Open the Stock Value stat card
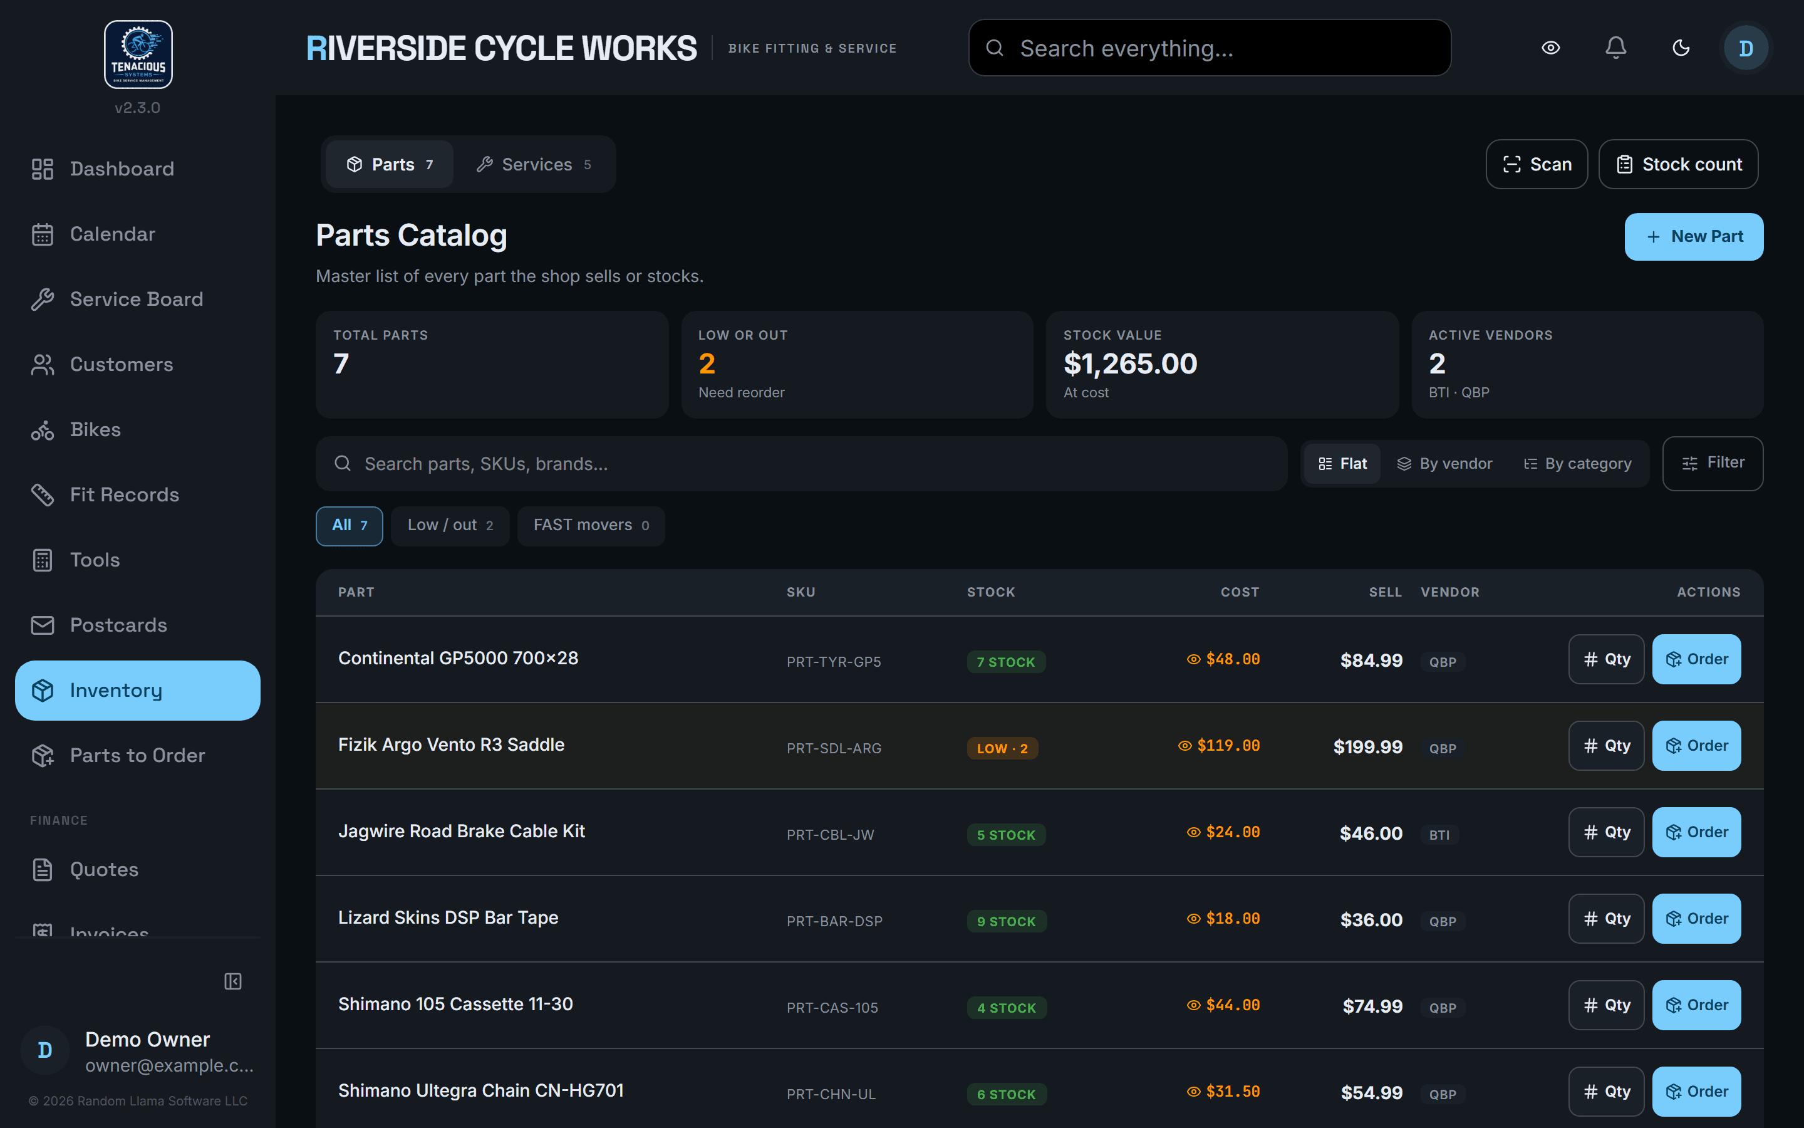 (x=1222, y=365)
